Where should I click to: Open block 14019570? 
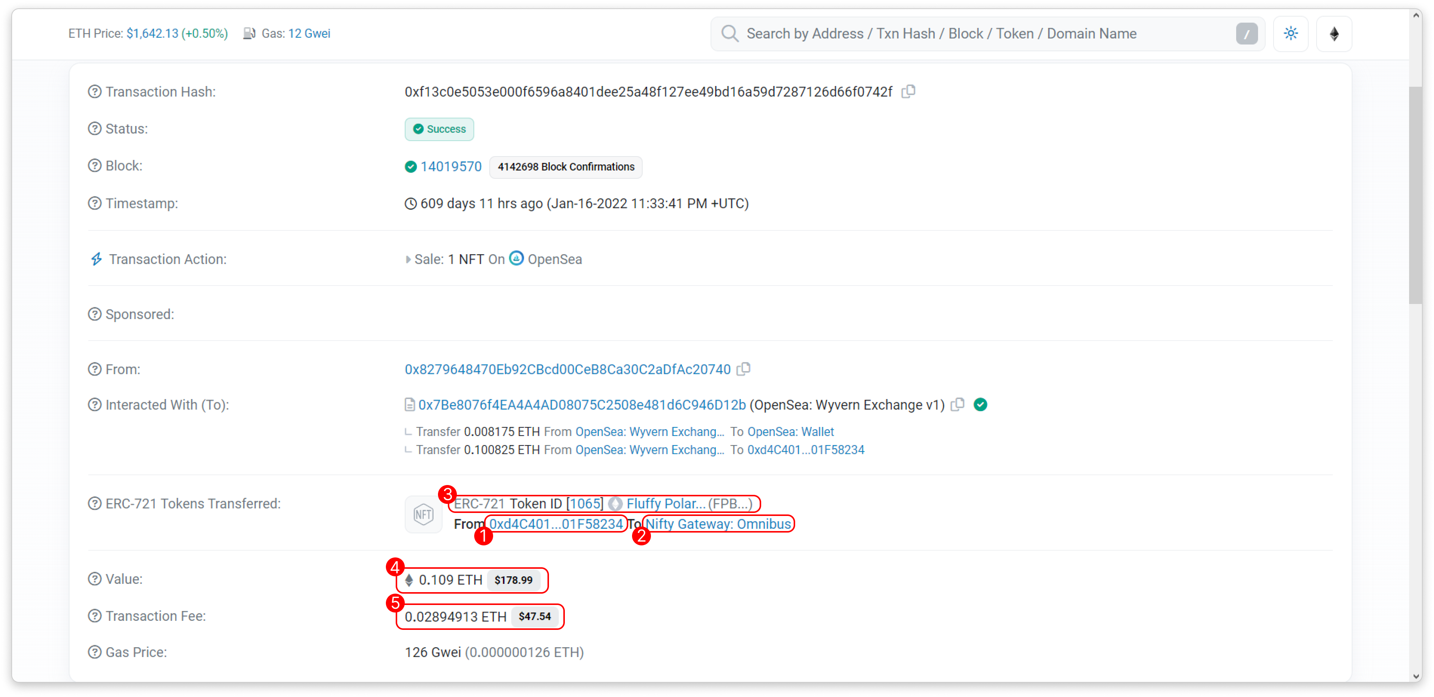tap(450, 166)
